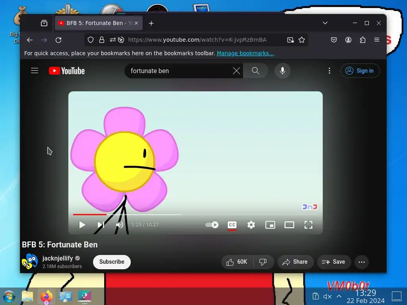Screen dimensions: 407x305
Task: Enable the miniplayer
Action: pos(270,225)
